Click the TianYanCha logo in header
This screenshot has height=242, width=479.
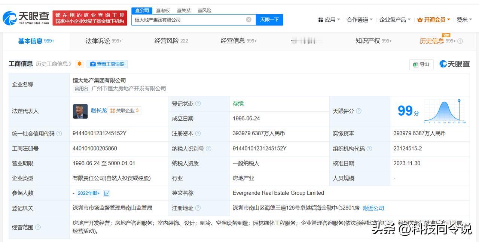click(x=26, y=18)
